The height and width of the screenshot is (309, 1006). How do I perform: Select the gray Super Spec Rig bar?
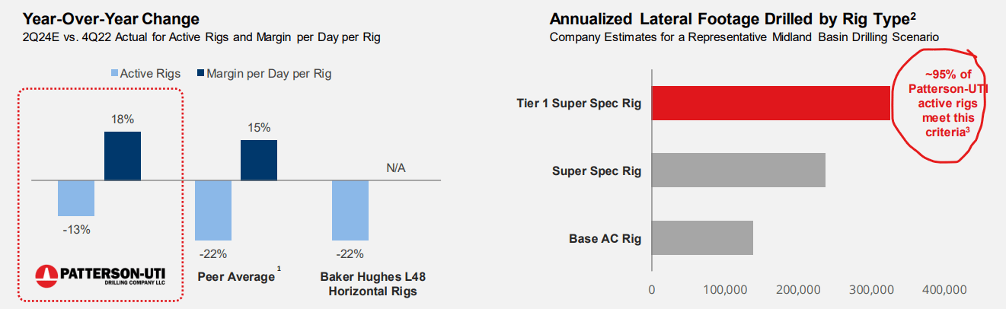(739, 170)
